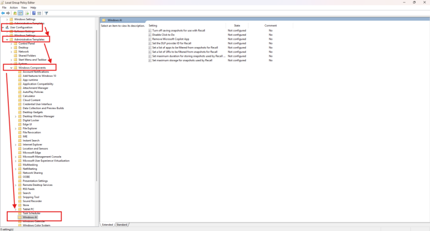This screenshot has width=430, height=231.
Task: Expand the Network folder chevron
Action: coord(11,51)
